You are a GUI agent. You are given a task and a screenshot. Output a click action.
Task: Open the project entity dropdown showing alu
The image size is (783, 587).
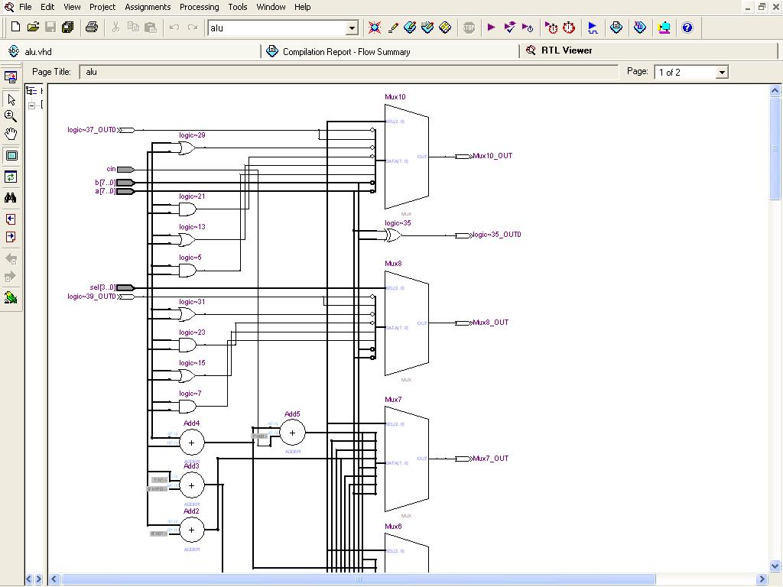point(352,28)
